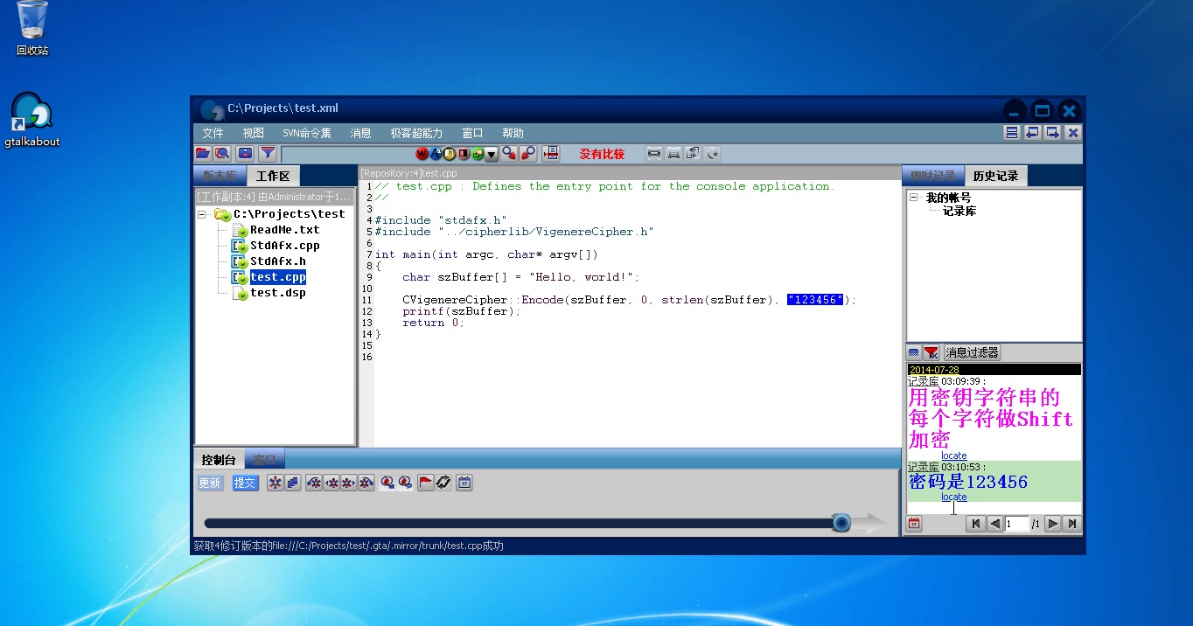Click the first greyed diff layout icon
1193x626 pixels.
pyautogui.click(x=653, y=154)
